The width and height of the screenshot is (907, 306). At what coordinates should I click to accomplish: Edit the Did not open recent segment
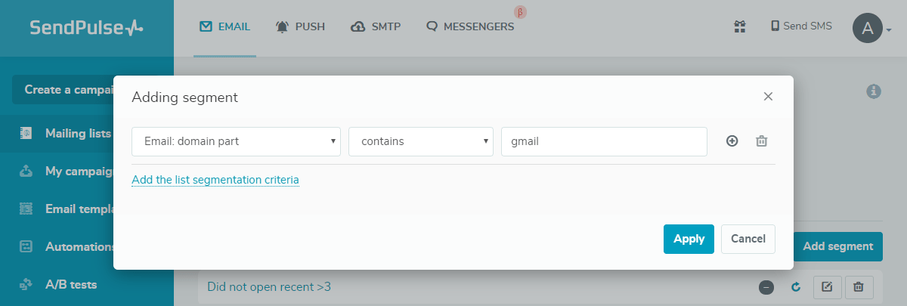pos(827,287)
